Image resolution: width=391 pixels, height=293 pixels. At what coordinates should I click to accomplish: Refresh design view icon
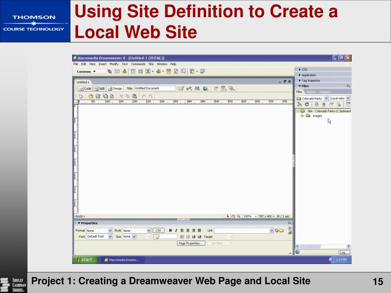[x=216, y=89]
